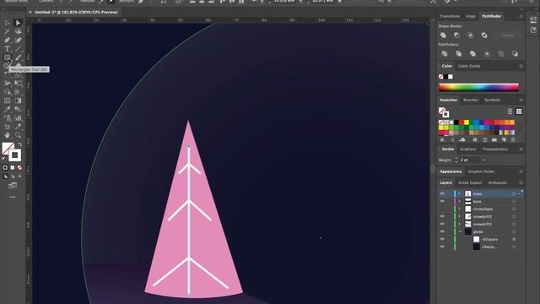Click Intersect shape mode in Pathfinder
Screen dimensions: 540x304
(471, 35)
